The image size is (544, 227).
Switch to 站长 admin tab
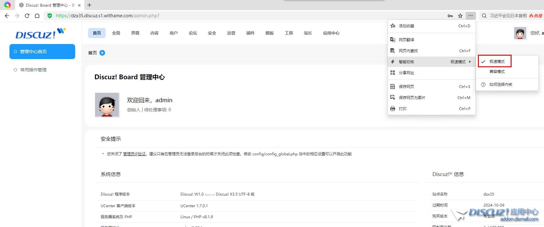pyautogui.click(x=308, y=33)
